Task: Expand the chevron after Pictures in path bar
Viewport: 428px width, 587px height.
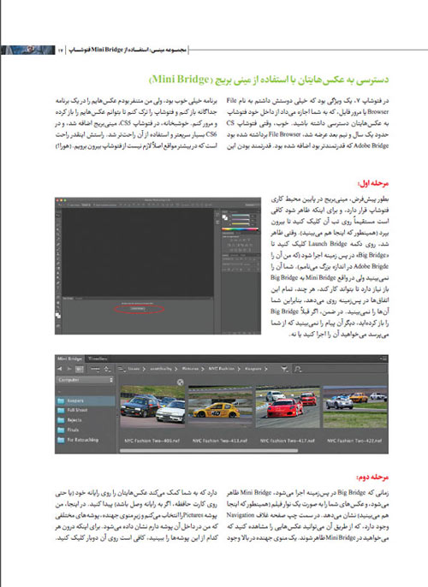Action: tap(203, 369)
